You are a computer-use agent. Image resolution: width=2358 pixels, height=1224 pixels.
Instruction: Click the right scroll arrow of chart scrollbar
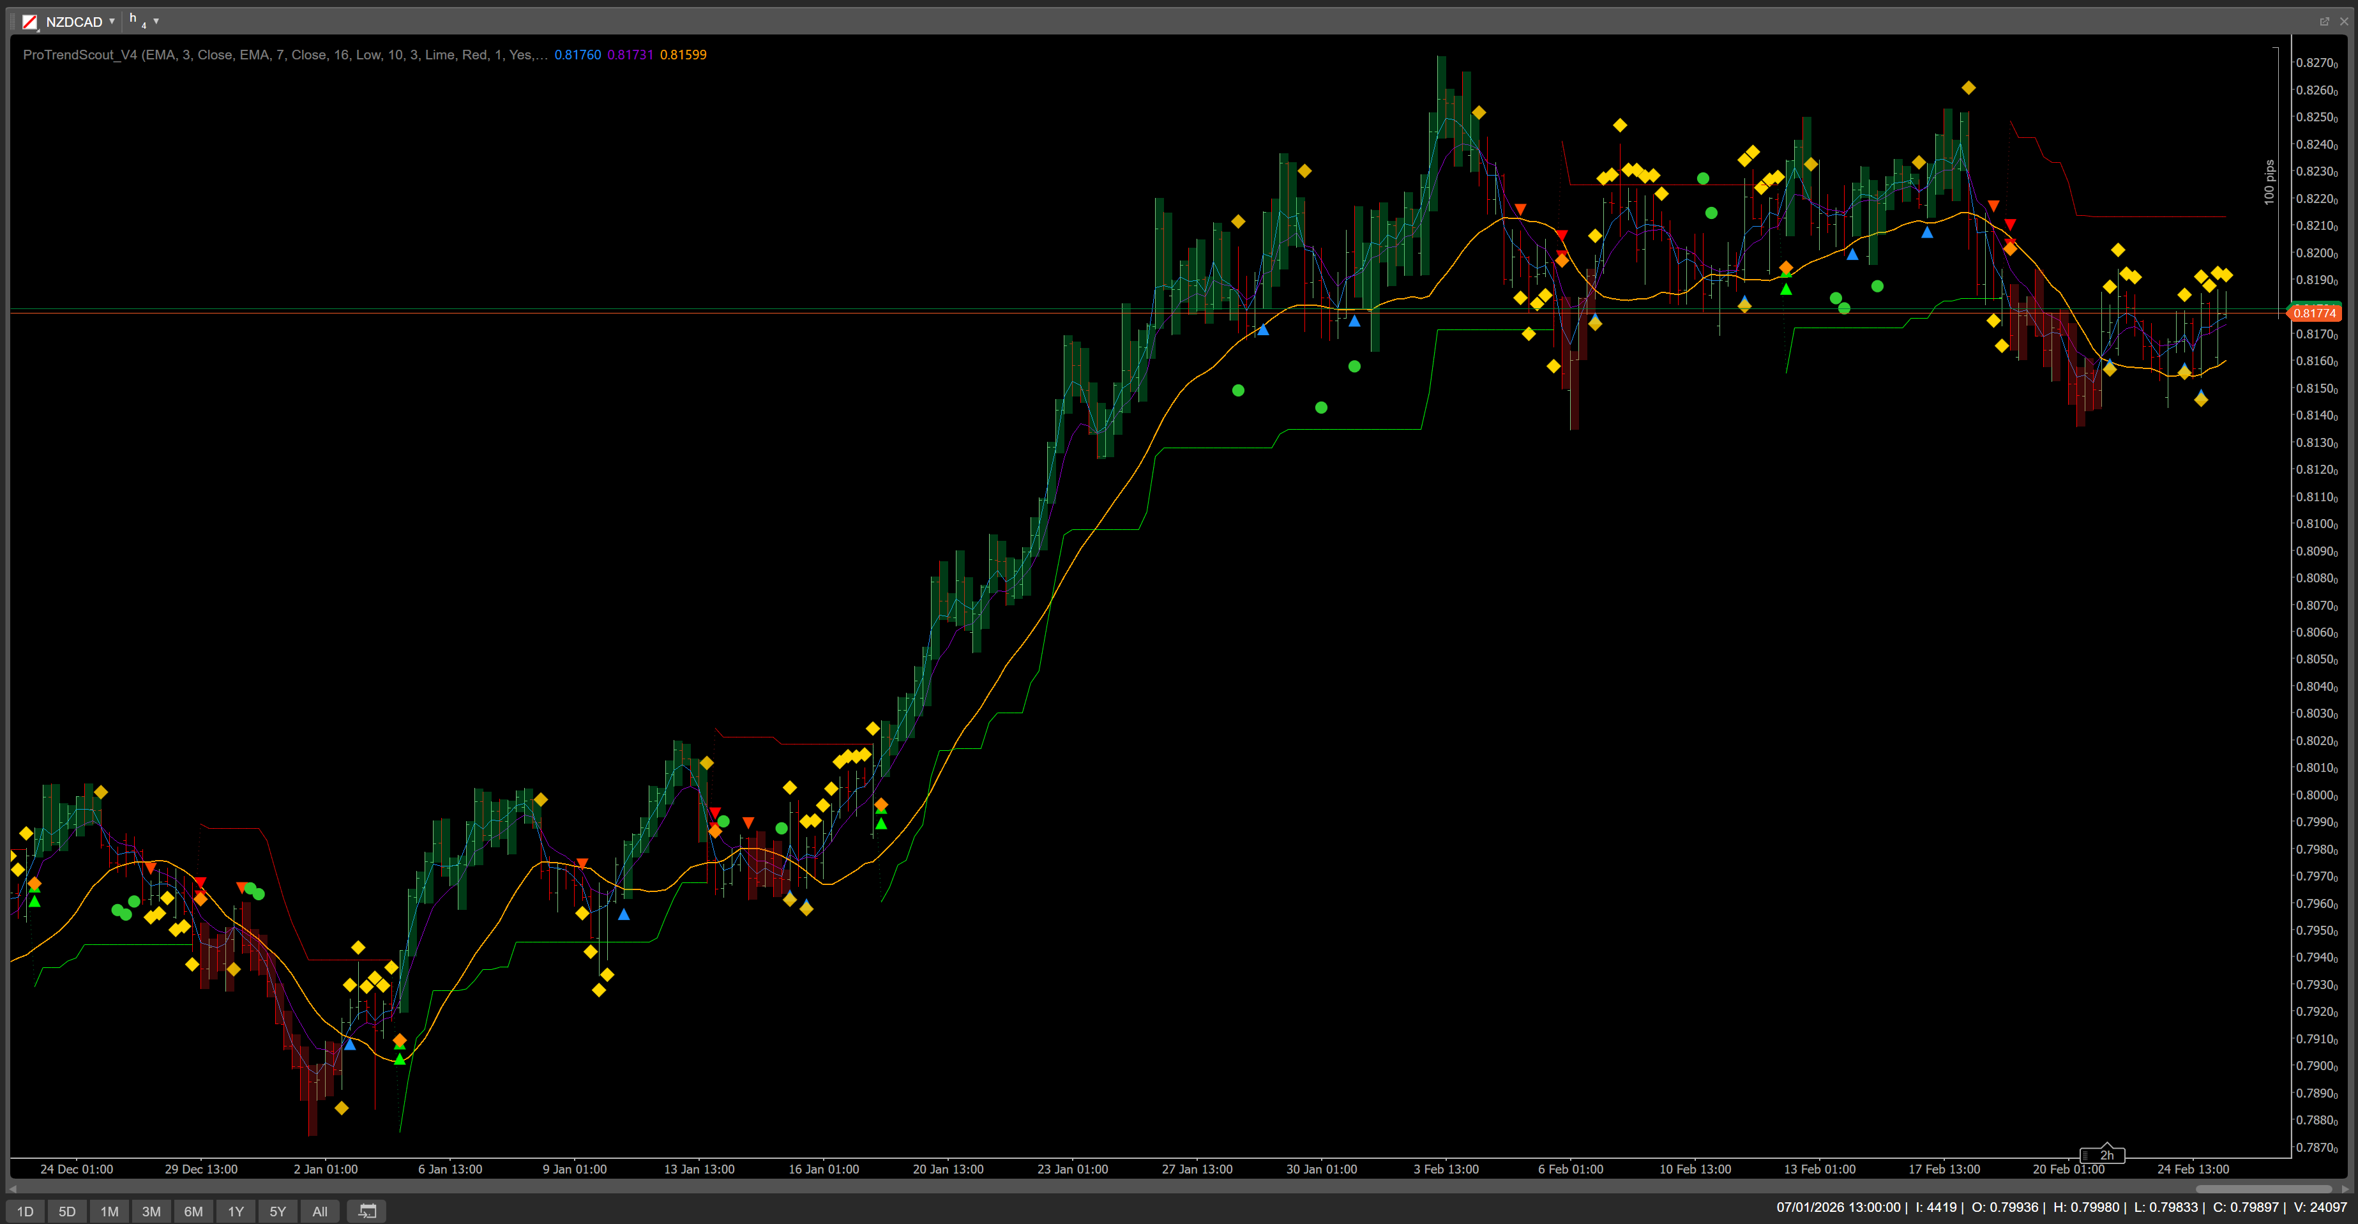2345,1188
